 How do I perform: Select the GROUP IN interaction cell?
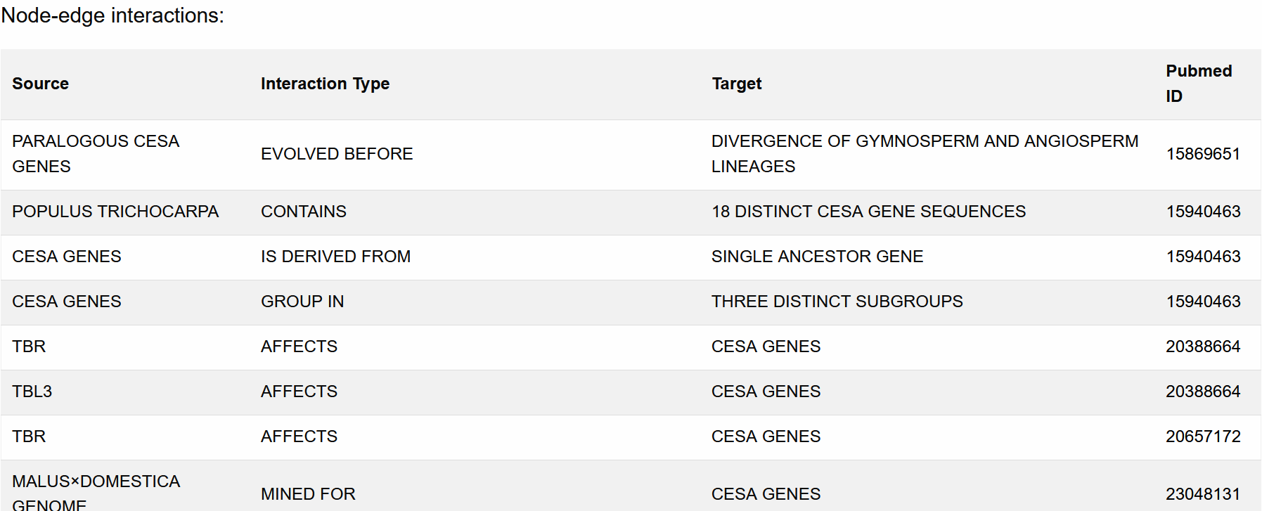pos(302,302)
